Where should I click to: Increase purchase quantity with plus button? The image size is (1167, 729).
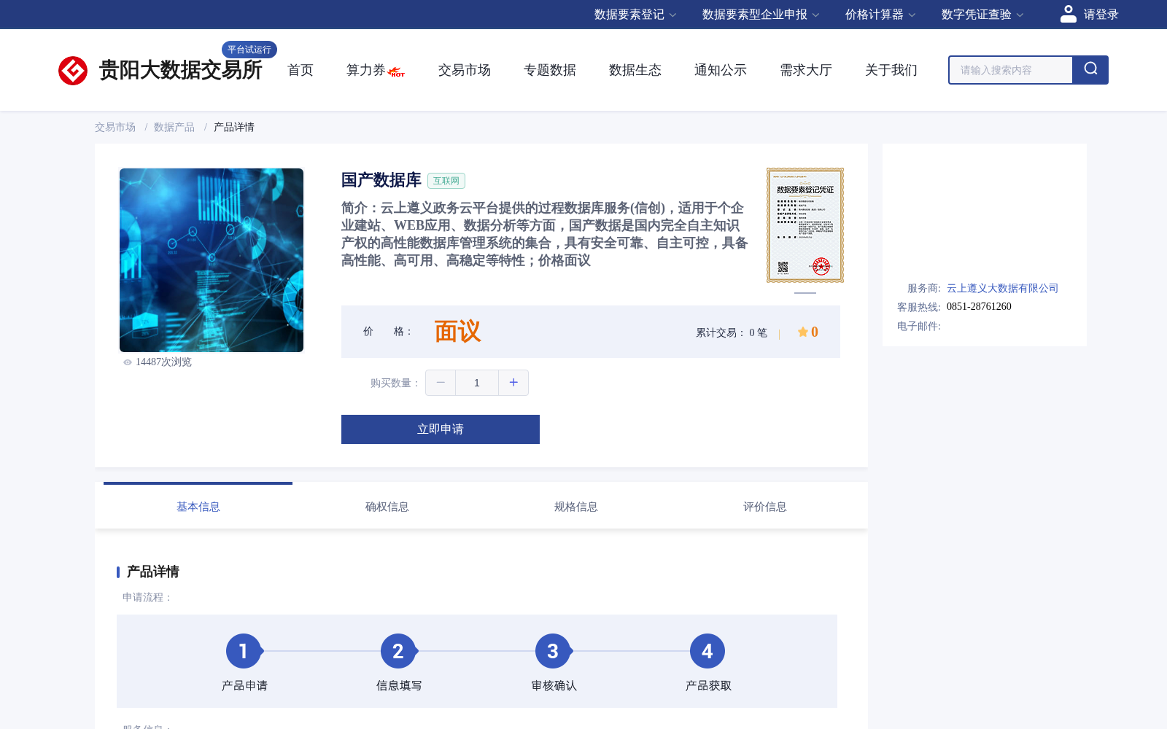click(x=513, y=383)
